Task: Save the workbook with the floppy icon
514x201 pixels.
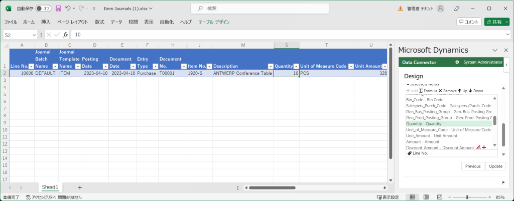Action: (58, 9)
